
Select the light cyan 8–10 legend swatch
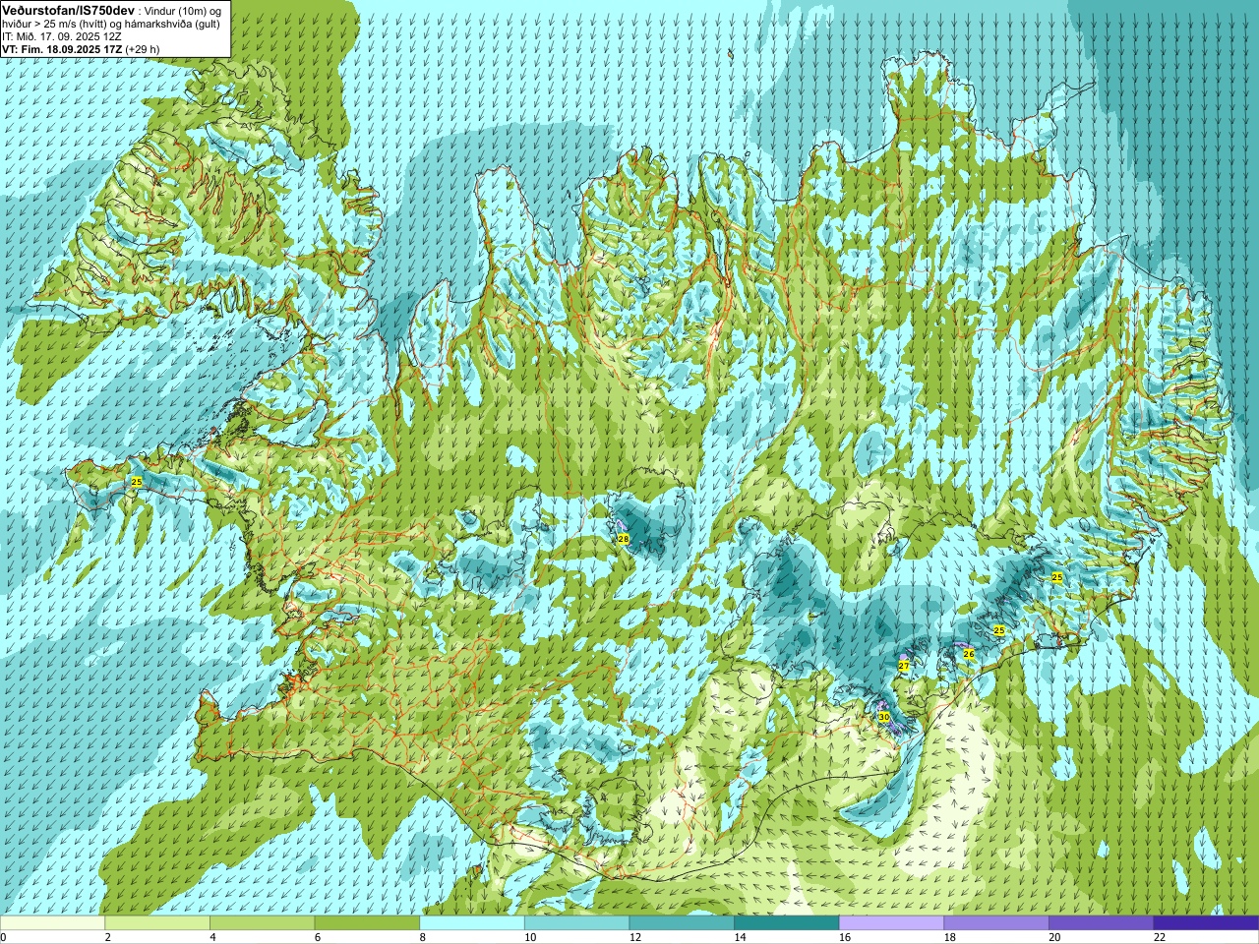472,923
